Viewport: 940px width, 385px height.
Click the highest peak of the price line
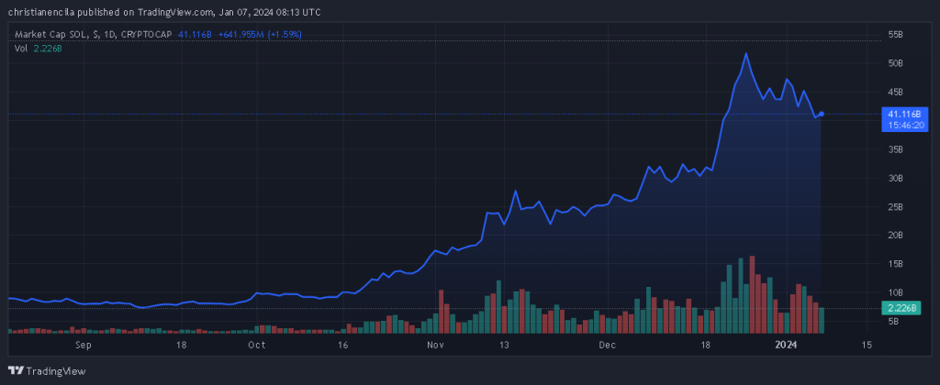click(x=745, y=53)
